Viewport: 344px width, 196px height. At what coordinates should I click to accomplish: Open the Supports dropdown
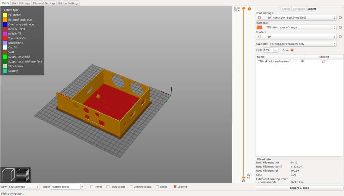tap(303, 44)
